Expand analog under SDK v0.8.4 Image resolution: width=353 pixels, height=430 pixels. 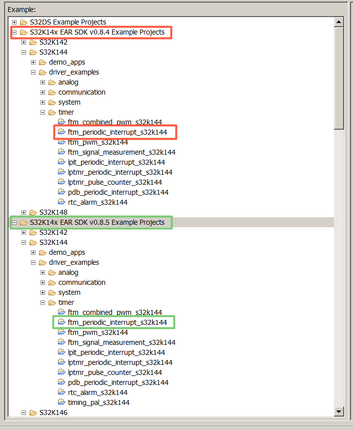coord(42,82)
